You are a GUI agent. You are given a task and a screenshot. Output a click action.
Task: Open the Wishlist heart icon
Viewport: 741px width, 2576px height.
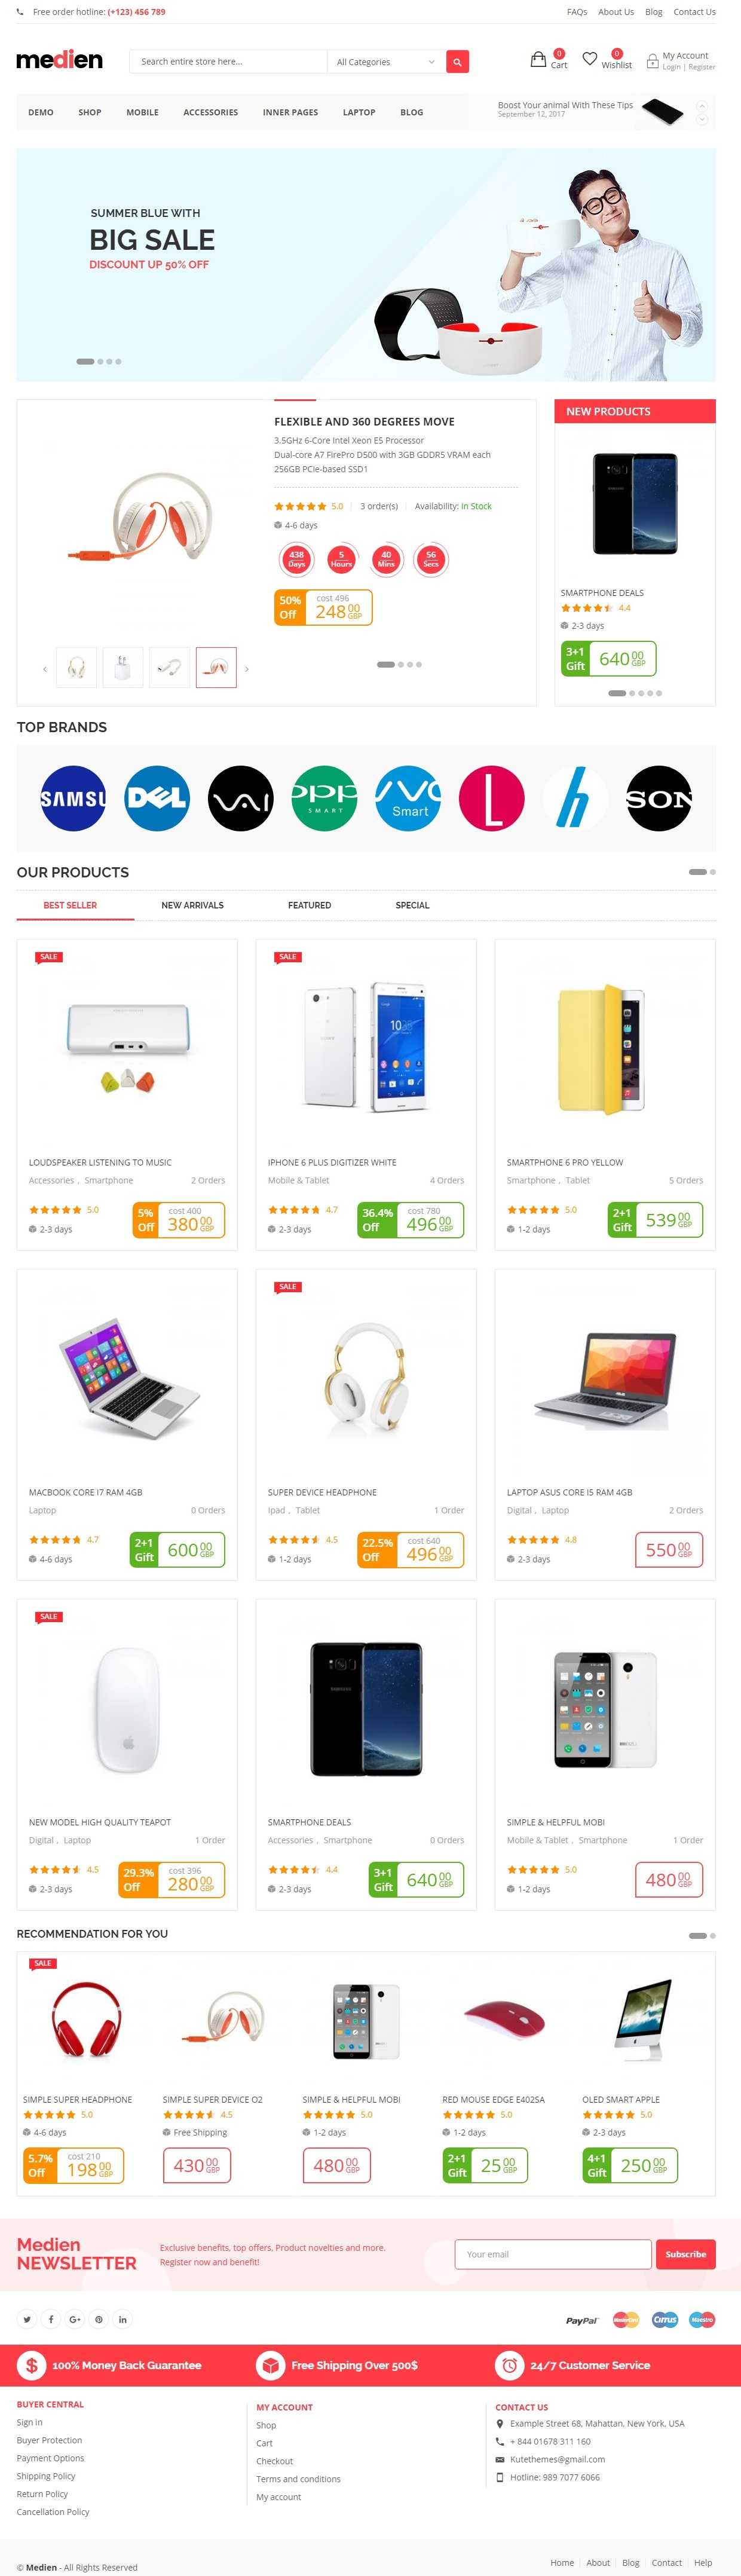[x=590, y=59]
